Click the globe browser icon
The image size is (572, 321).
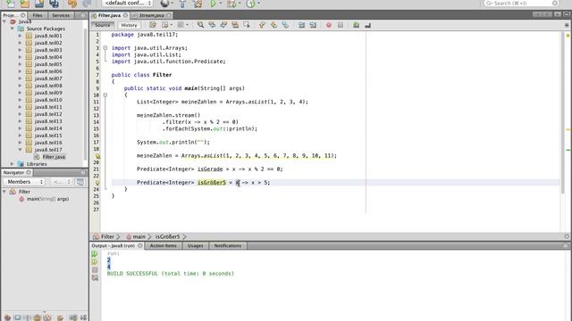pos(164,4)
